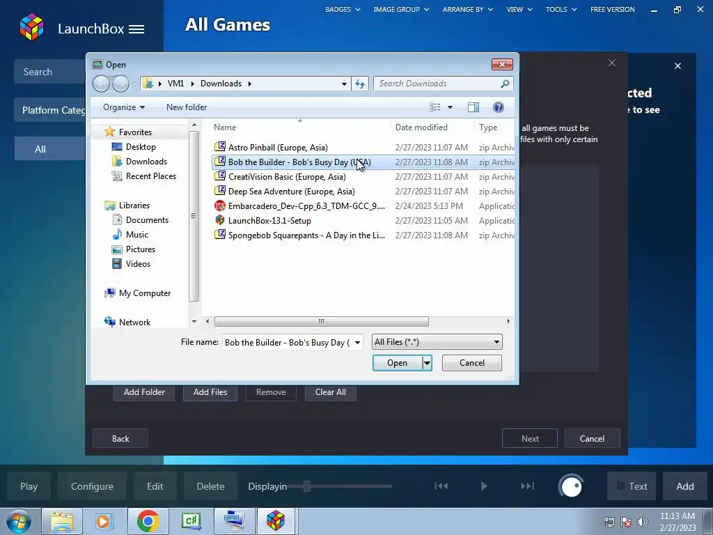The height and width of the screenshot is (535, 713).
Task: Toggle the preview pane icon
Action: point(473,107)
